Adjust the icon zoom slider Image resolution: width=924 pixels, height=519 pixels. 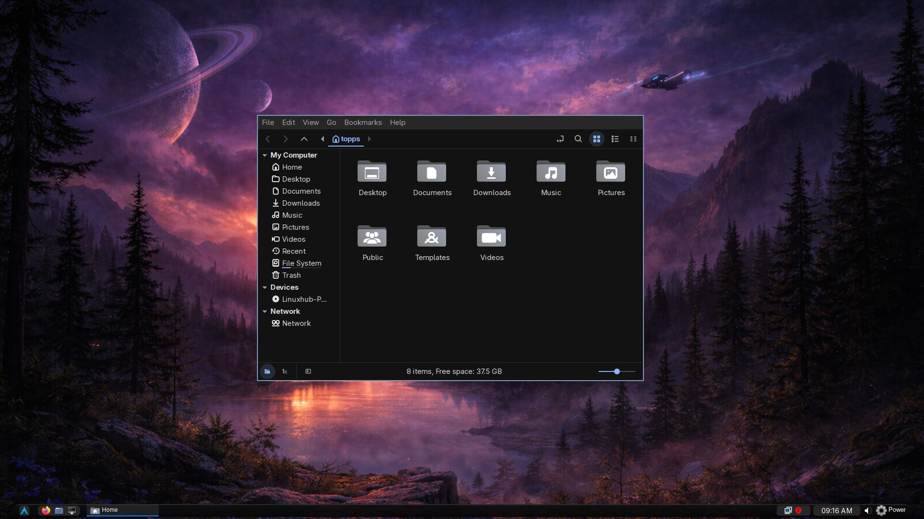click(616, 371)
